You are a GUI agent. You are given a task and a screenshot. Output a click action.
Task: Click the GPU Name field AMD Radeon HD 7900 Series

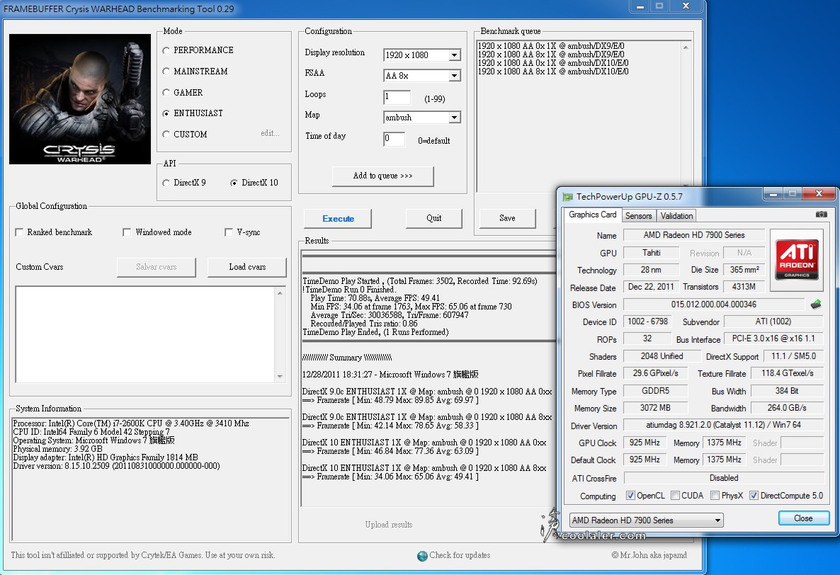[694, 235]
